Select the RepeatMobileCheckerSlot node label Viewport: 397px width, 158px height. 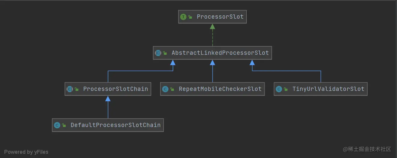pos(220,89)
